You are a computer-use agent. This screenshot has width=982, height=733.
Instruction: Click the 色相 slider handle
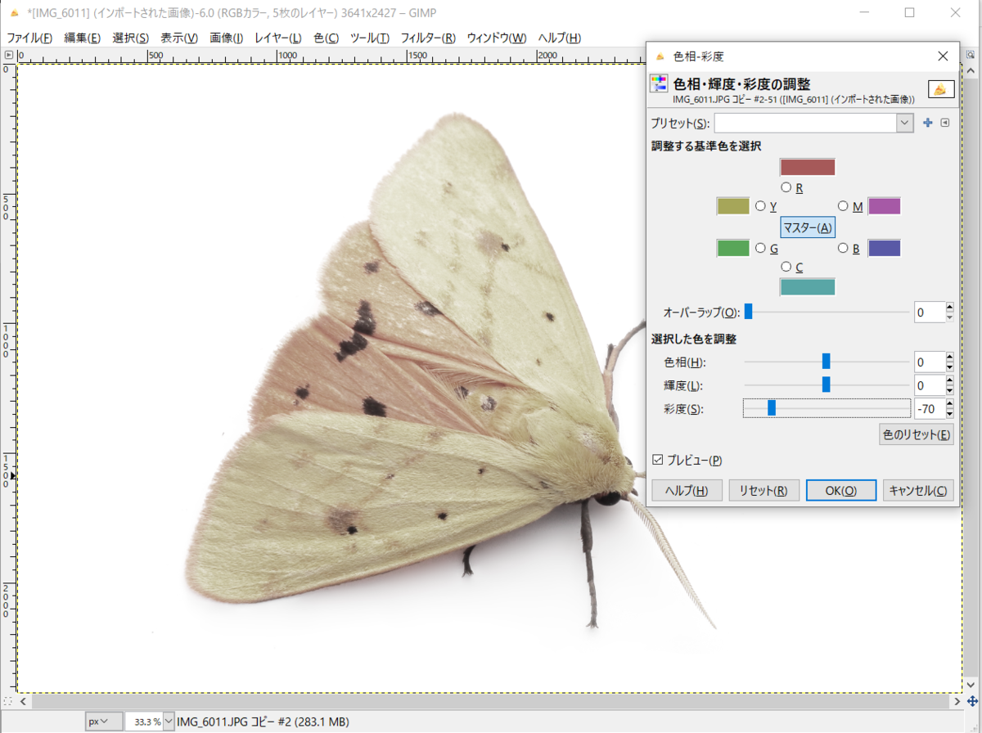tap(826, 361)
